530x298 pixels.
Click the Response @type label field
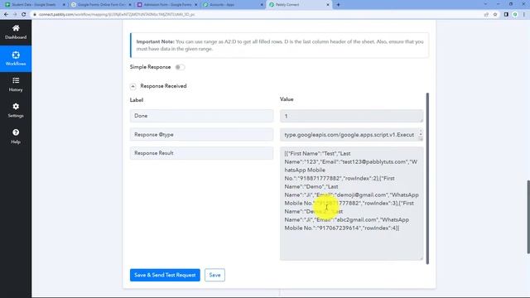tap(201, 134)
